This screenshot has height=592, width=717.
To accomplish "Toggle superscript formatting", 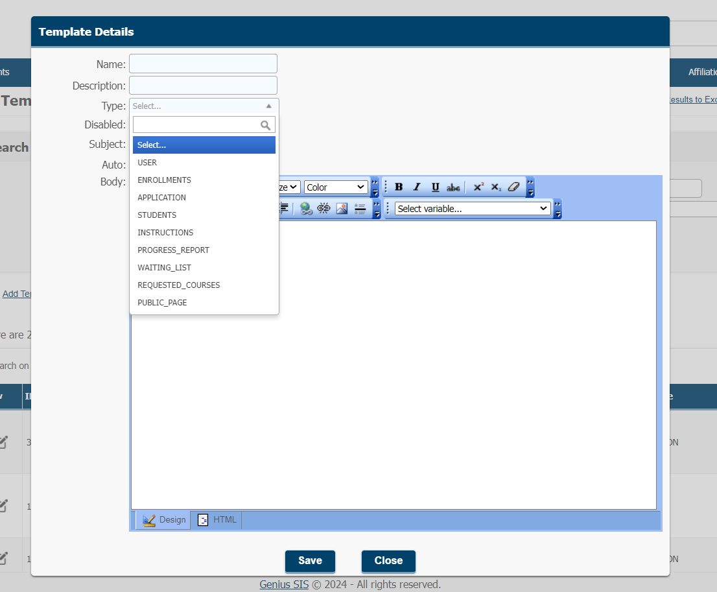I will [x=478, y=187].
